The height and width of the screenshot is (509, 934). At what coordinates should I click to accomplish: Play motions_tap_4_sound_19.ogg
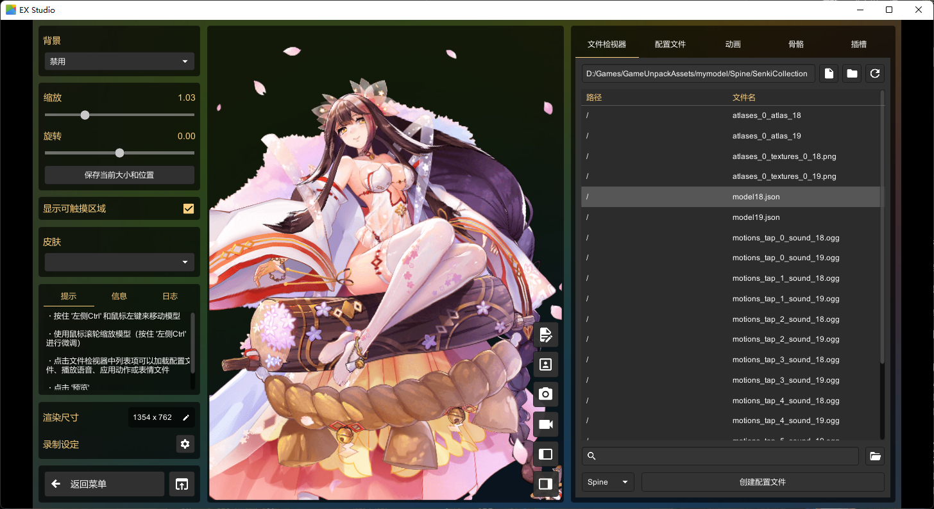731,421
